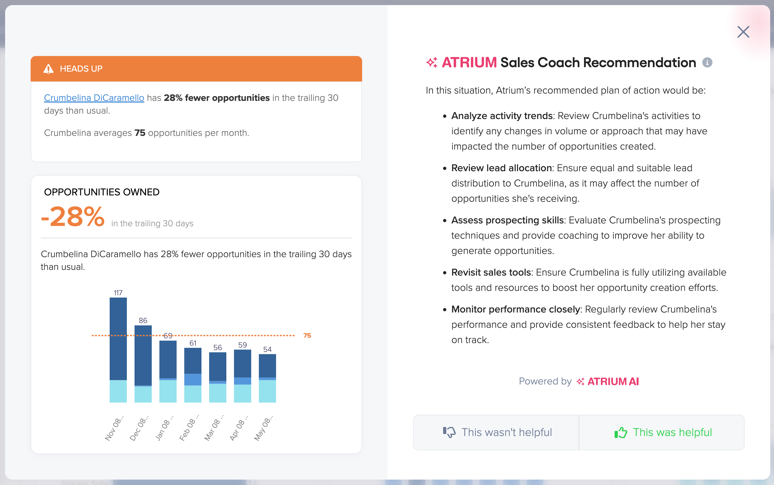Viewport: 774px width, 485px height.
Task: Select the May 08 bar showing 54
Action: pos(267,378)
